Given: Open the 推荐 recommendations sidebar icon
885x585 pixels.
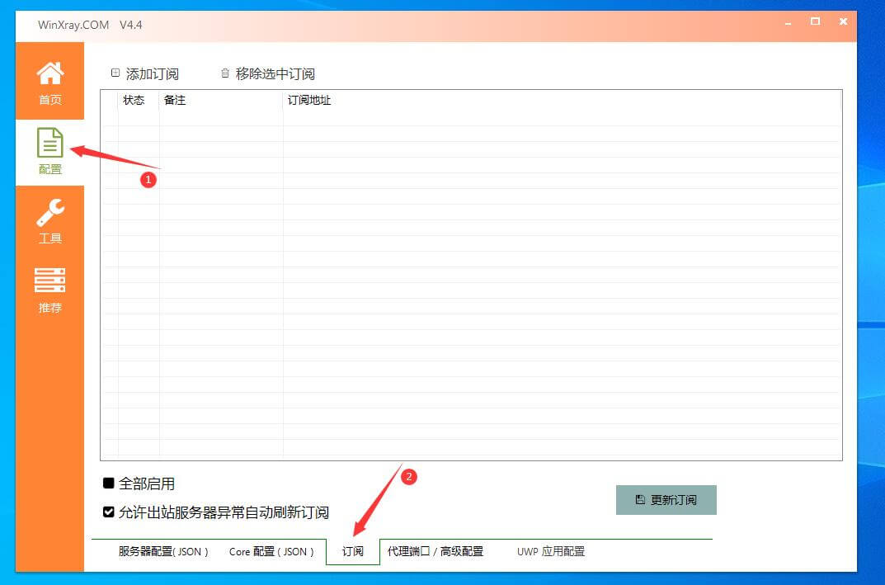Looking at the screenshot, I should 49,290.
